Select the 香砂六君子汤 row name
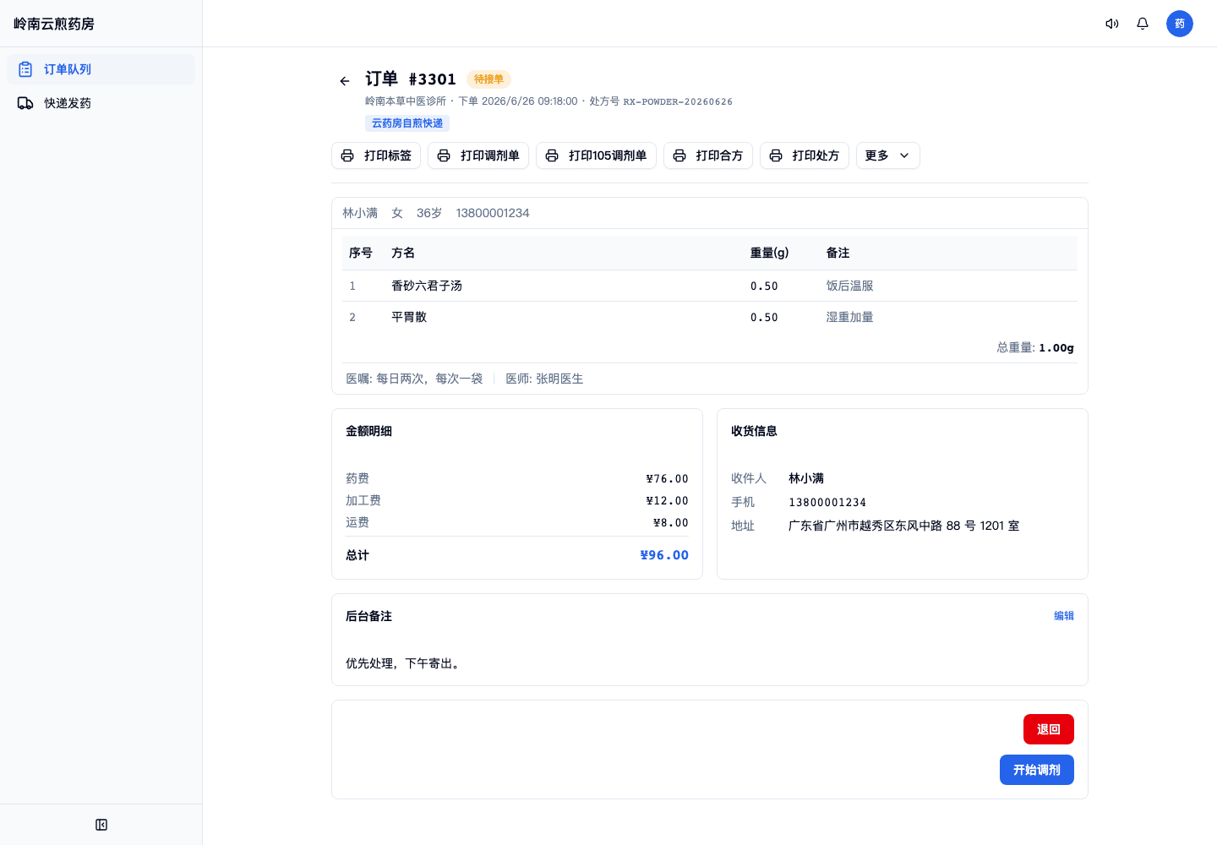 (427, 286)
